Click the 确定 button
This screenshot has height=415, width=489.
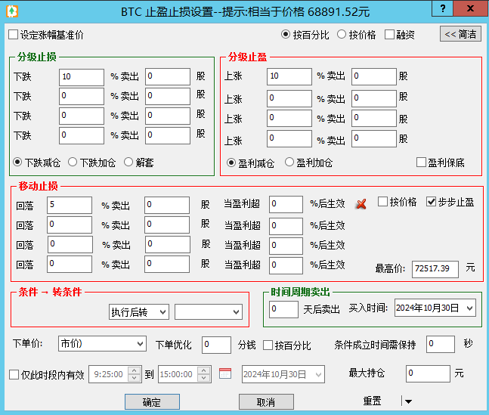152,402
